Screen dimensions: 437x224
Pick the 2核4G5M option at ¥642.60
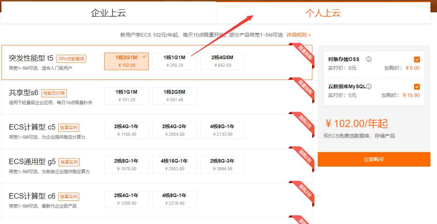[222, 61]
